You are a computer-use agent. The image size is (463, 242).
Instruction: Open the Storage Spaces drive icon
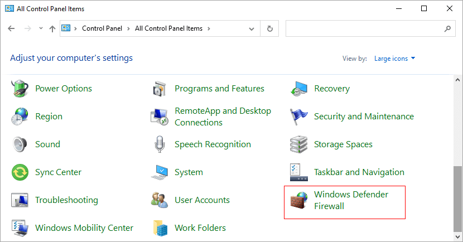tap(299, 144)
